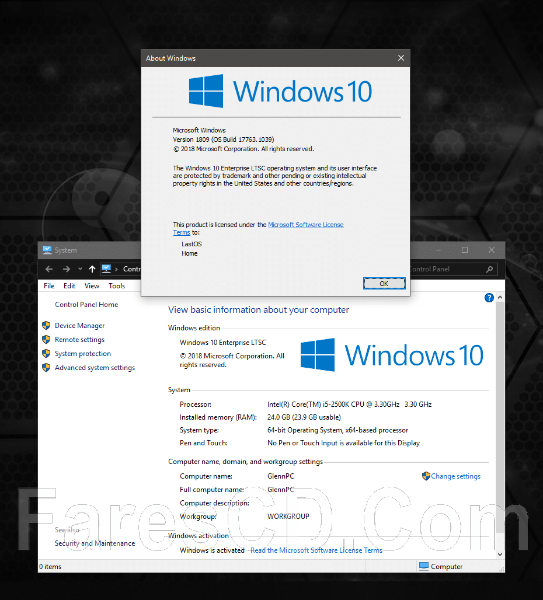Click the shield icon beside Device Manager

tap(46, 326)
